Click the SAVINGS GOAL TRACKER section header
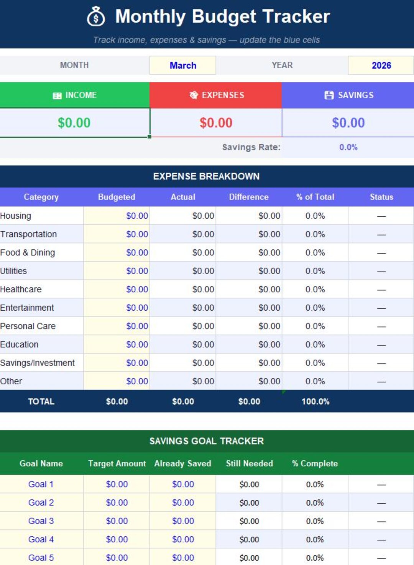The image size is (414, 565). [x=207, y=441]
